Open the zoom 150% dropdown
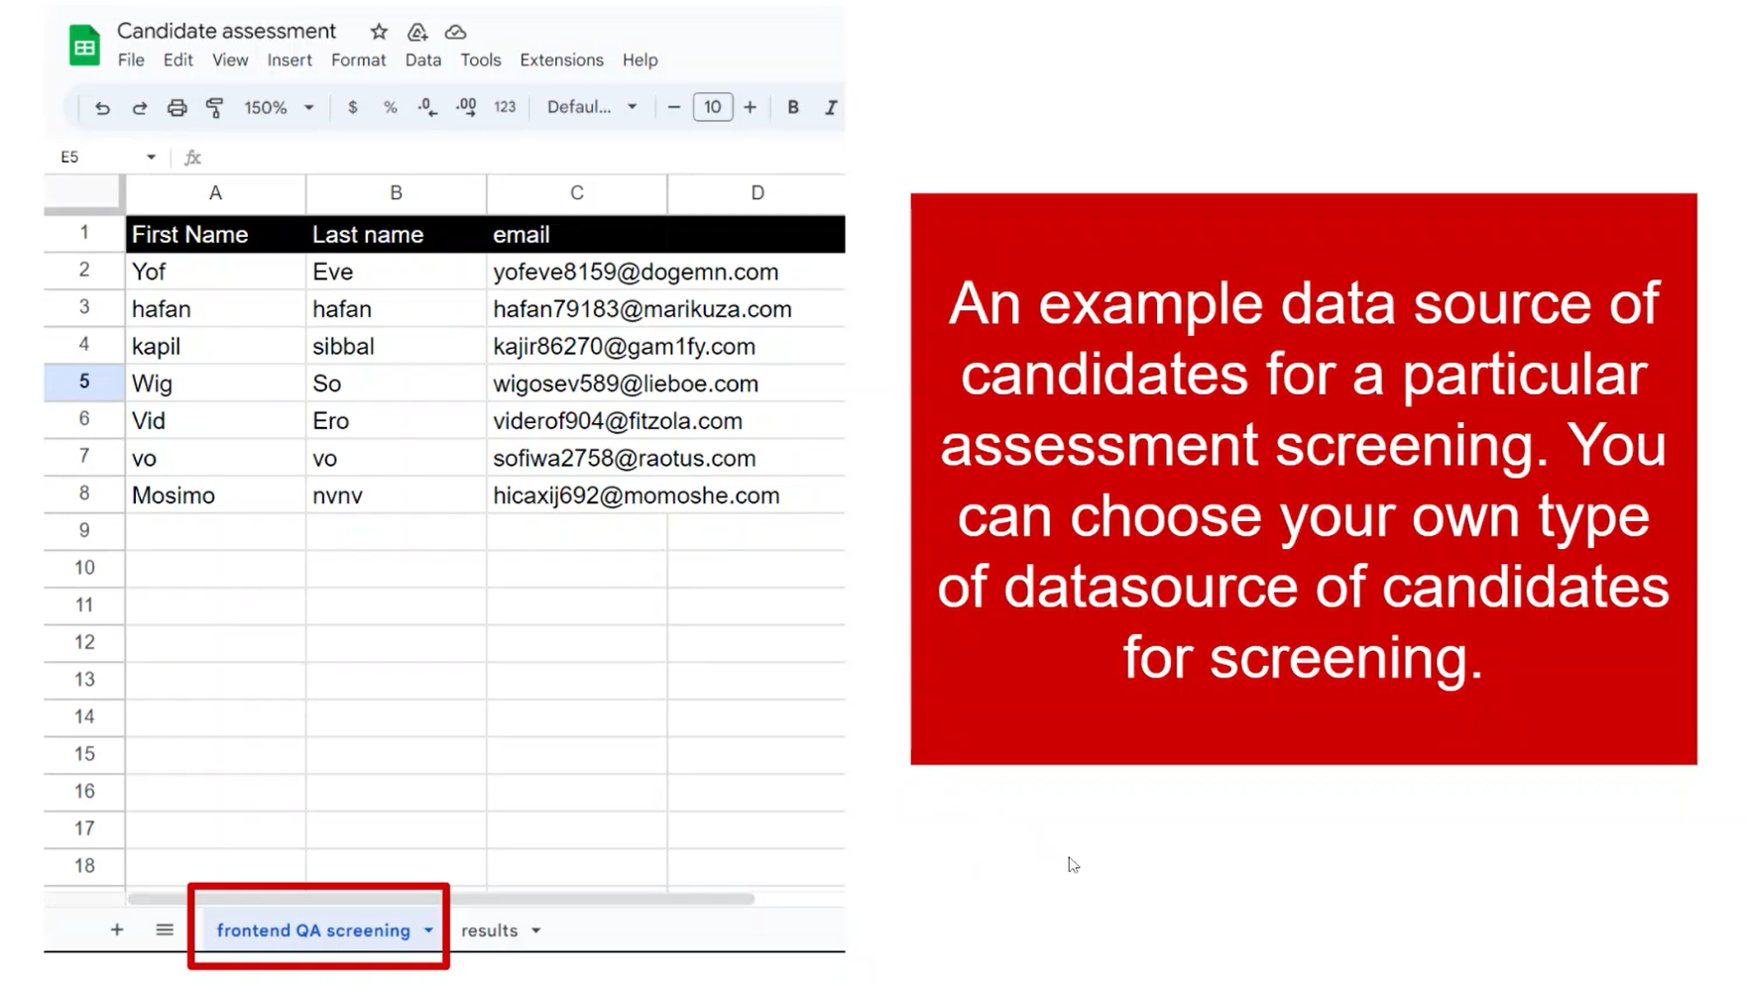The width and height of the screenshot is (1746, 985). tap(279, 107)
